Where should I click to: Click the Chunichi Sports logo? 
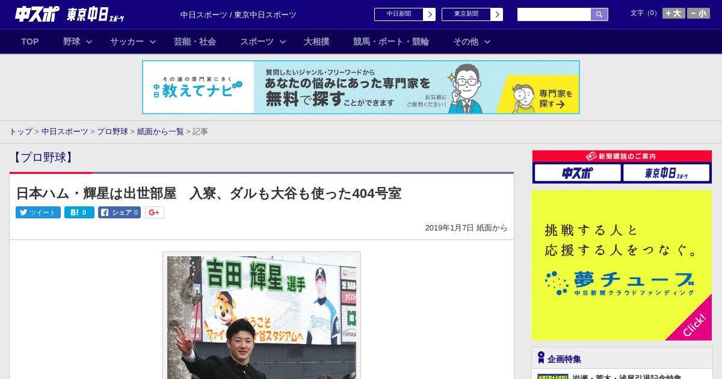[x=37, y=14]
